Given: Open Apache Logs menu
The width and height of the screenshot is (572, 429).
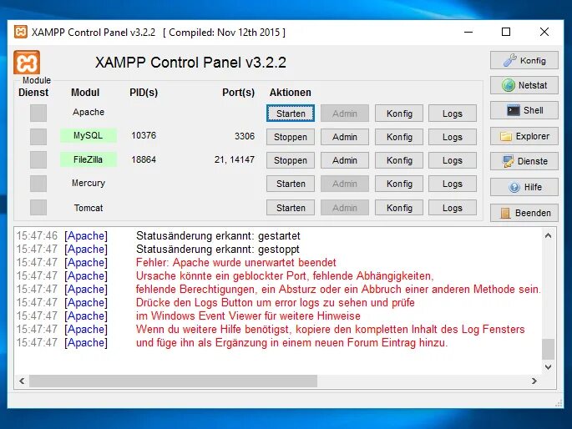Looking at the screenshot, I should pos(453,114).
